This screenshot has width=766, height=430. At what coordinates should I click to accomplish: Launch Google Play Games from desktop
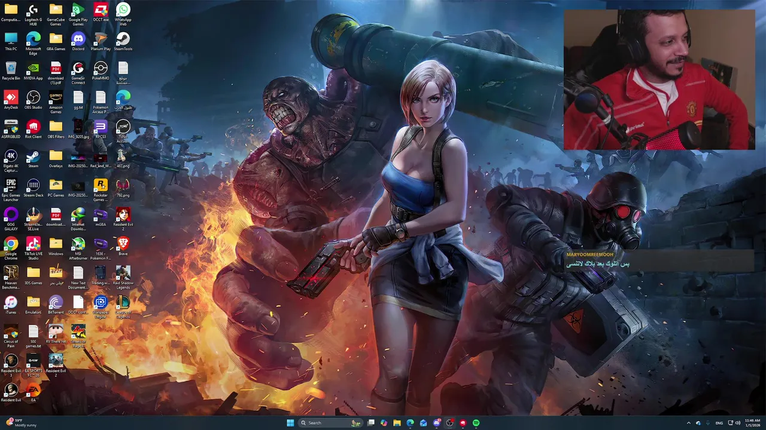[78, 14]
